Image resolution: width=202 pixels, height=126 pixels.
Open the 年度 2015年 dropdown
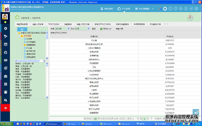(68, 29)
